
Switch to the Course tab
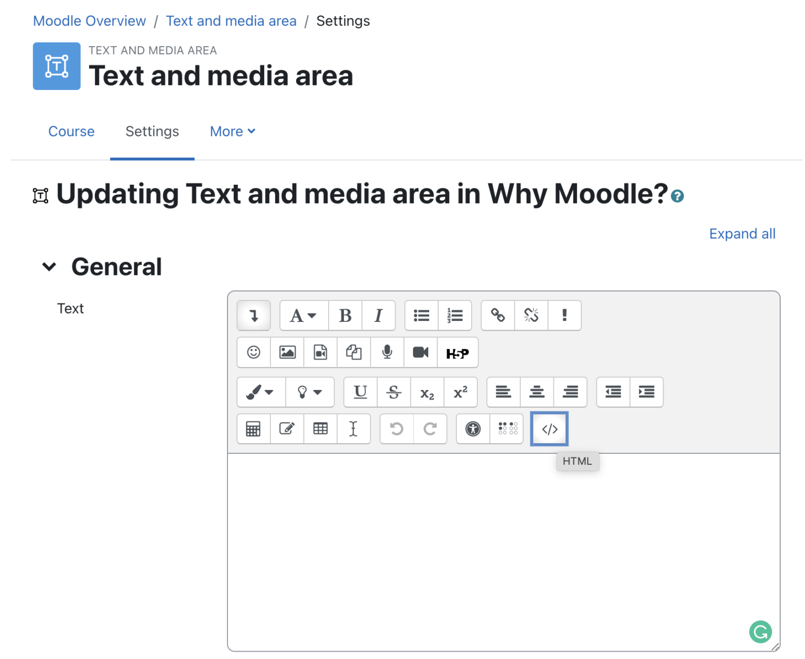(71, 131)
